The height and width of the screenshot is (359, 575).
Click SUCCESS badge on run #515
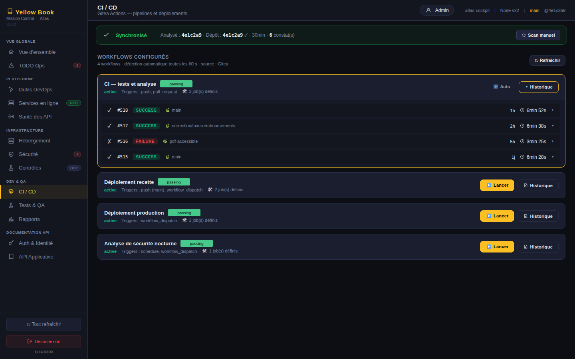coord(146,157)
